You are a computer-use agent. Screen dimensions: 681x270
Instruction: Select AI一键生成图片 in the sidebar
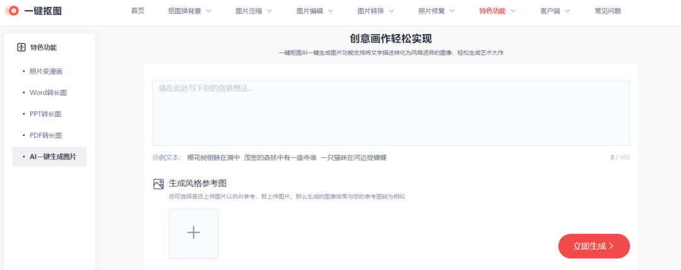[49, 157]
